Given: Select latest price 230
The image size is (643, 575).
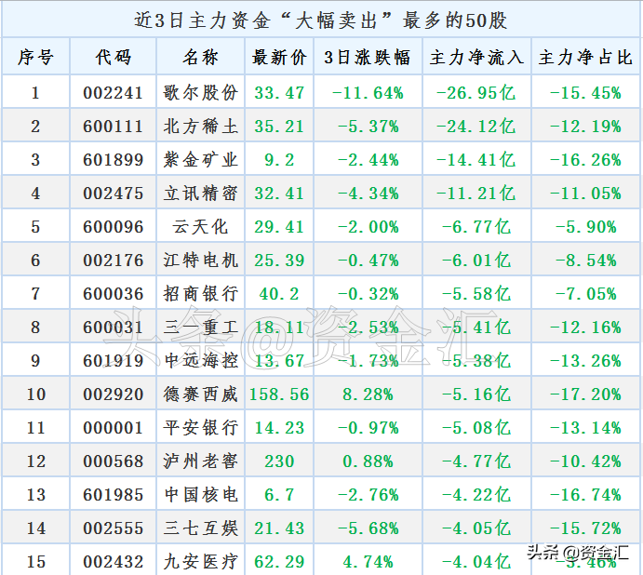Looking at the screenshot, I should tap(279, 461).
